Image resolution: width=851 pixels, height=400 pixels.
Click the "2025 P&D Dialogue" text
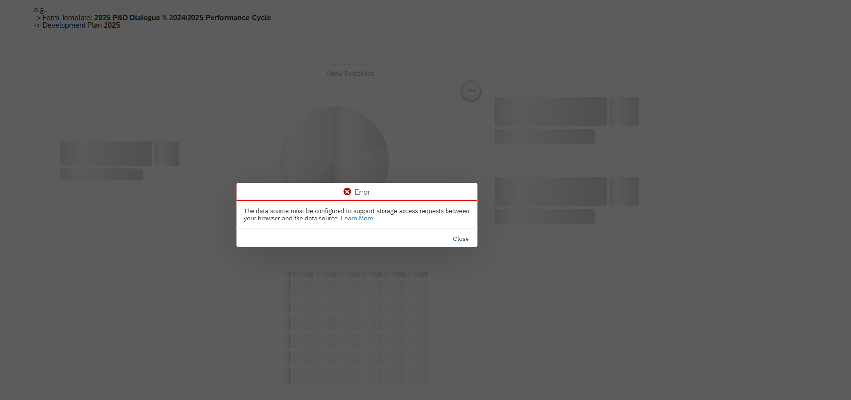click(127, 18)
